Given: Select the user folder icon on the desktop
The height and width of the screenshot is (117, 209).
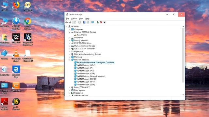Looking at the screenshot, I should (x=5, y=39).
